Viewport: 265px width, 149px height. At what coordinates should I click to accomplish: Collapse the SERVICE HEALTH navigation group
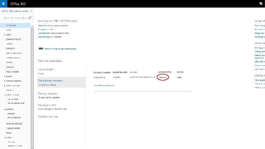tap(5, 95)
